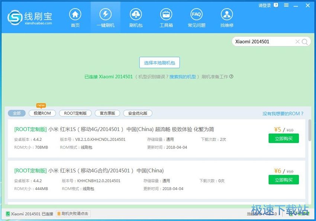Screen dimensions: 316x221
Task: Close the 线刷宝 window
Action: 307,6
